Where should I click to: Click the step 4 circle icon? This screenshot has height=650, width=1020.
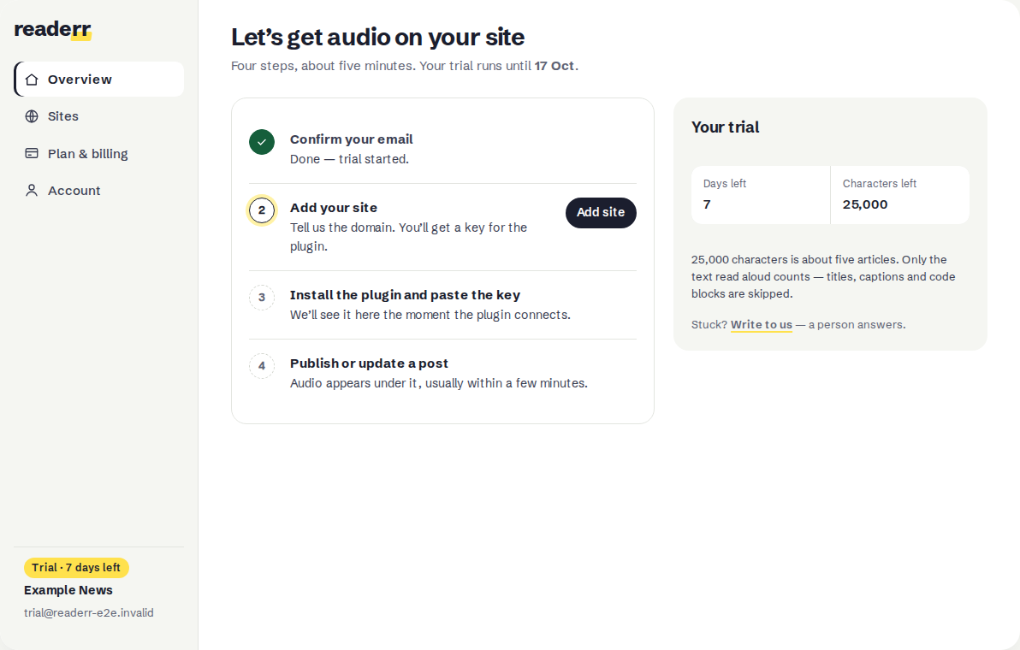click(262, 365)
